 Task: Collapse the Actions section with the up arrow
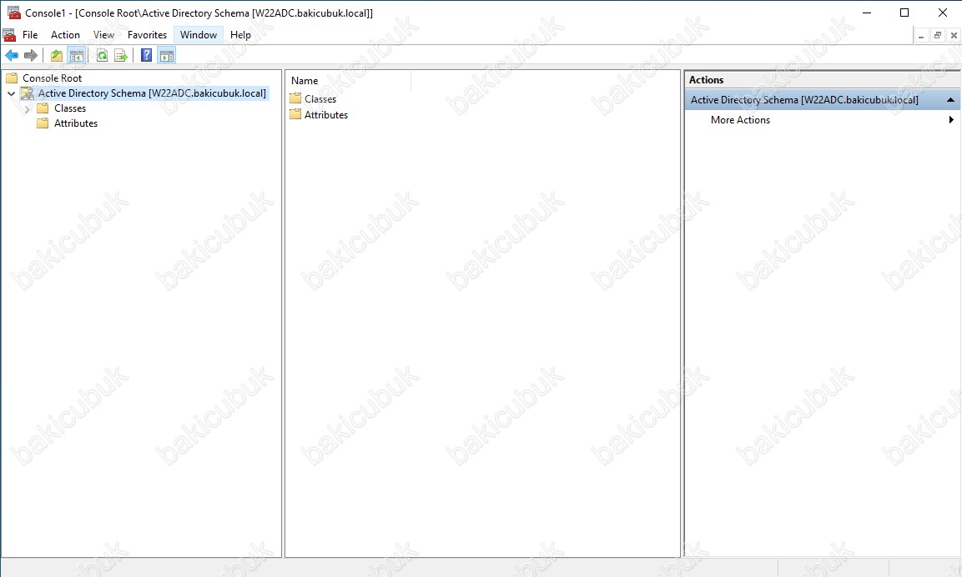pos(950,100)
